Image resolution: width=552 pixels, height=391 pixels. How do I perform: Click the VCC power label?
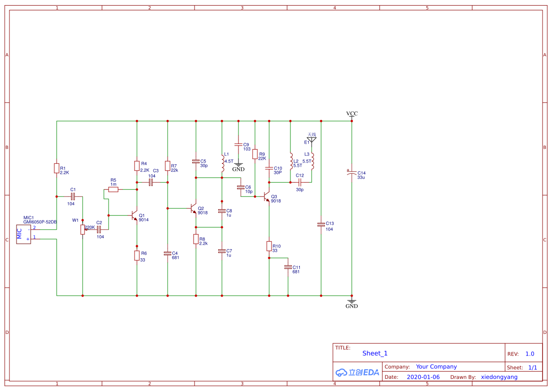coord(352,114)
